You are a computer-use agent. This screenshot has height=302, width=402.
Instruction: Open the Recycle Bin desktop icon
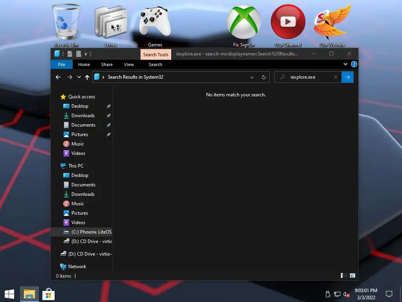coord(66,26)
